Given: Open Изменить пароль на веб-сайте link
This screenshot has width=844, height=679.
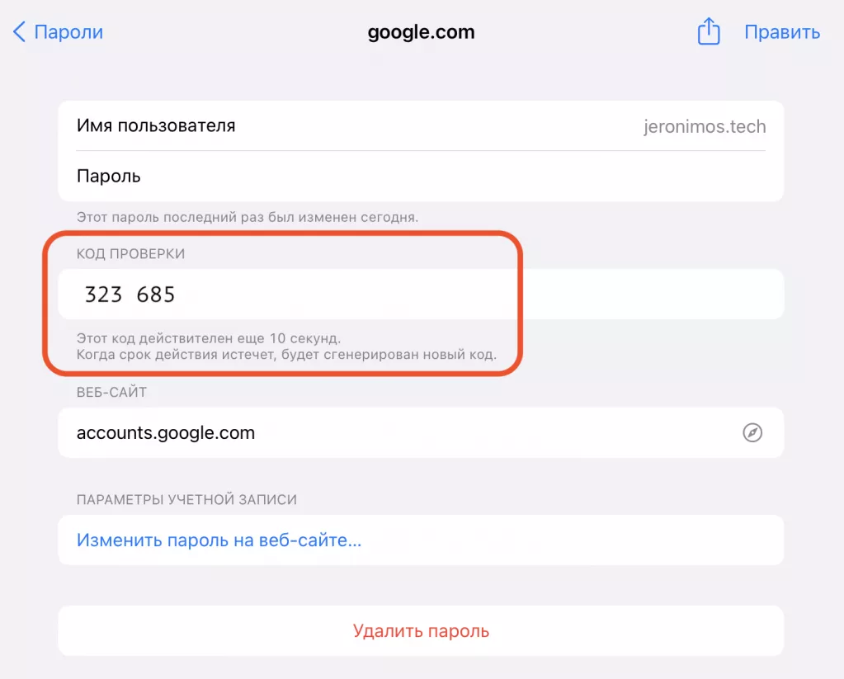Looking at the screenshot, I should (x=219, y=541).
